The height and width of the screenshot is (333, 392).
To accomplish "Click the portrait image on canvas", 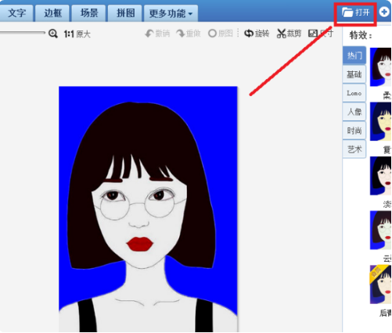I will [148, 209].
